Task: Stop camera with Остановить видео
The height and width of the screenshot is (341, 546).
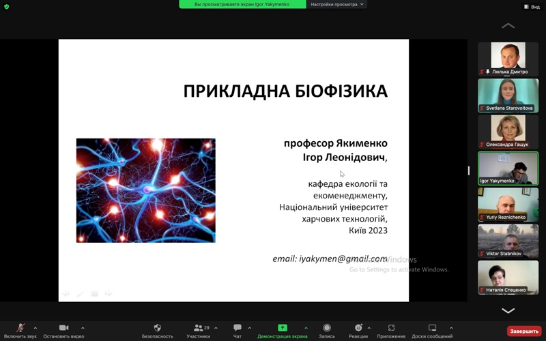Action: [x=63, y=331]
